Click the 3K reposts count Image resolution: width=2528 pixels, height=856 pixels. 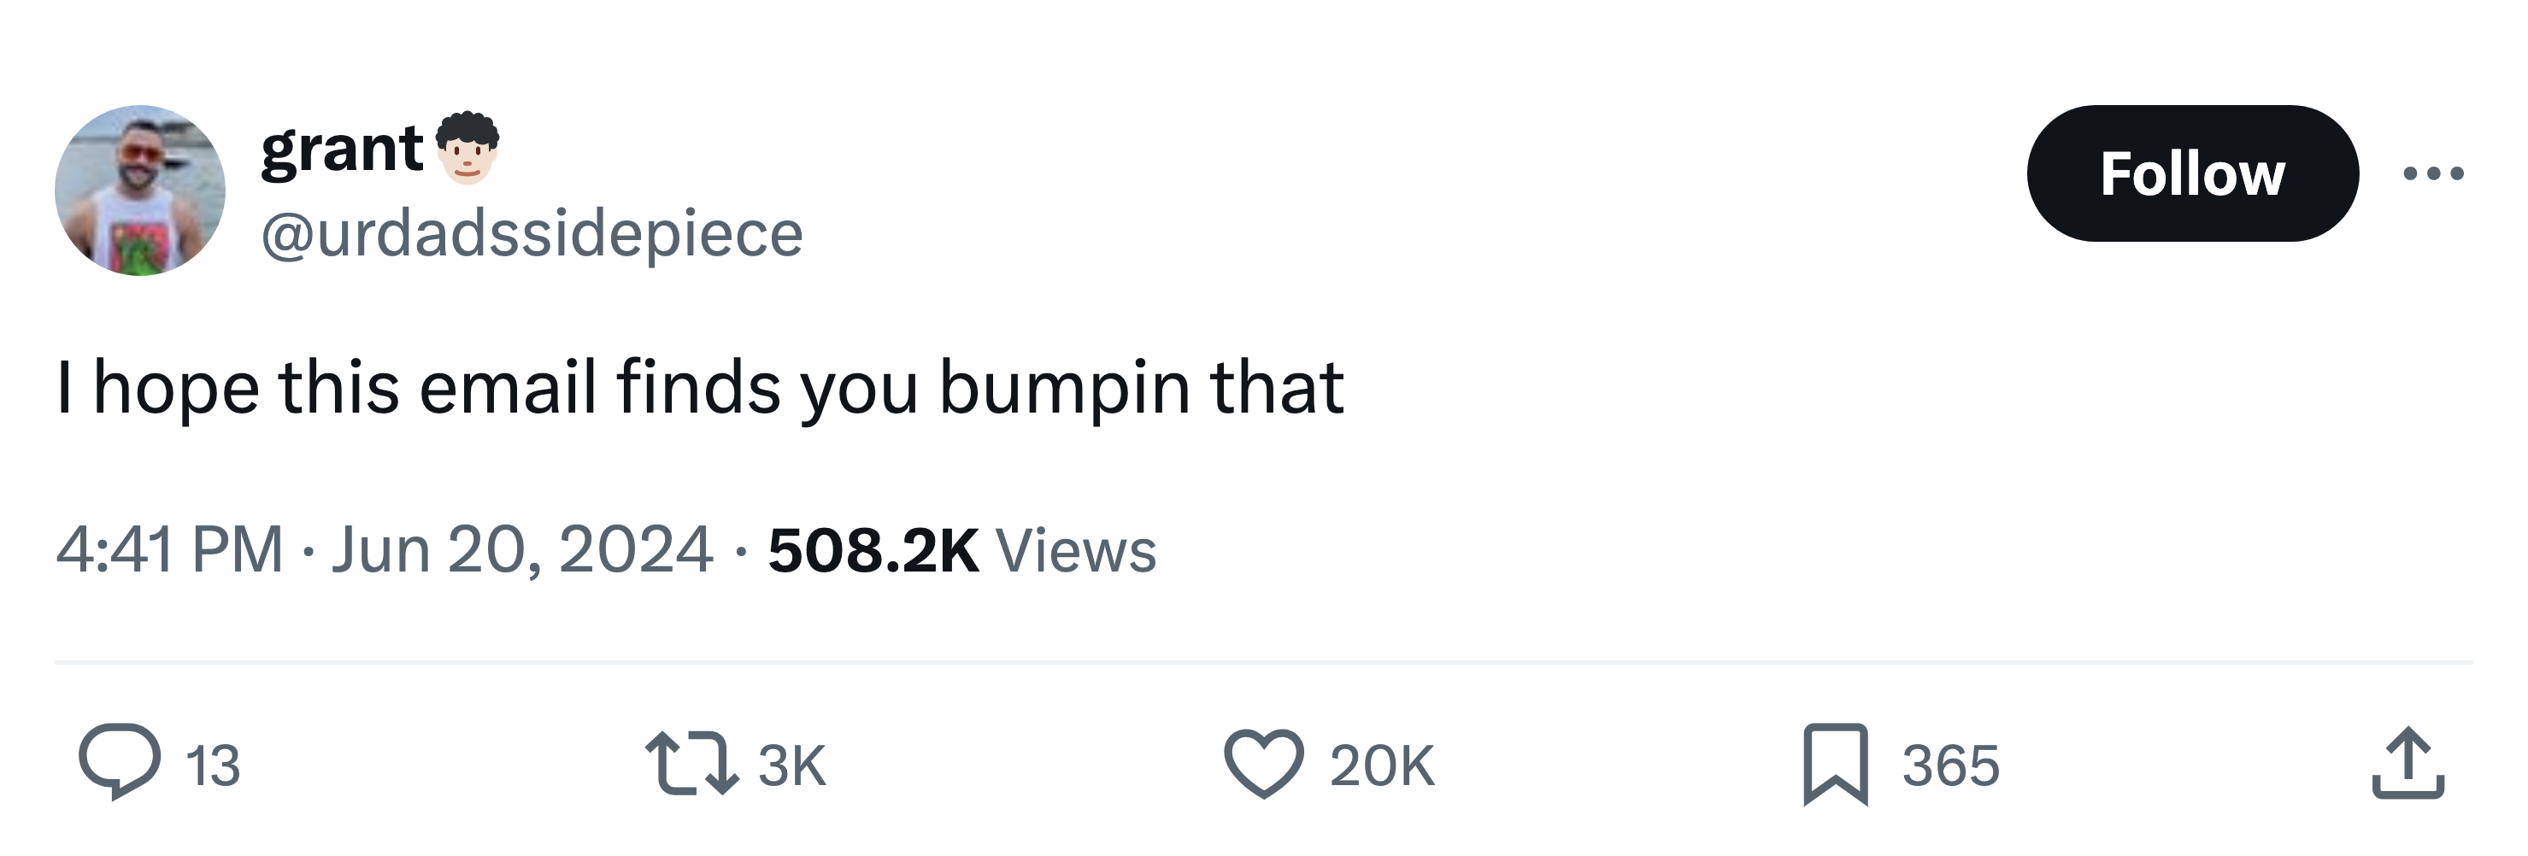(x=792, y=765)
